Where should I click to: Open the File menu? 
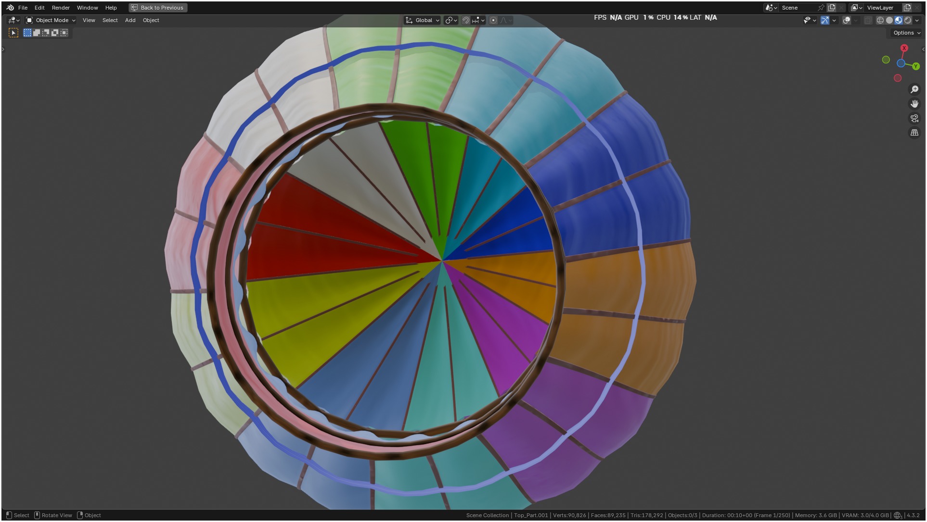pos(23,8)
